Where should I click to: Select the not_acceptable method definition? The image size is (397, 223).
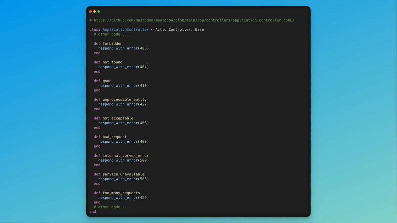coord(118,118)
